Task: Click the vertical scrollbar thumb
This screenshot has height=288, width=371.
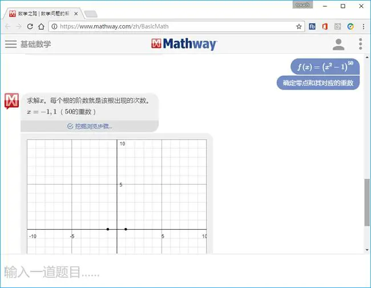Action: click(x=367, y=202)
